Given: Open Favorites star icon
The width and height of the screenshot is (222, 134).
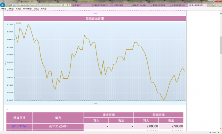Looking at the screenshot, I should 216,5.
